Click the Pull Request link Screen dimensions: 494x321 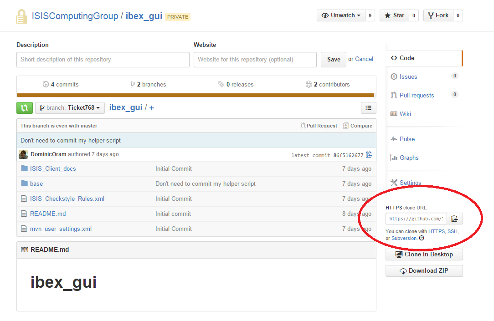tap(319, 126)
